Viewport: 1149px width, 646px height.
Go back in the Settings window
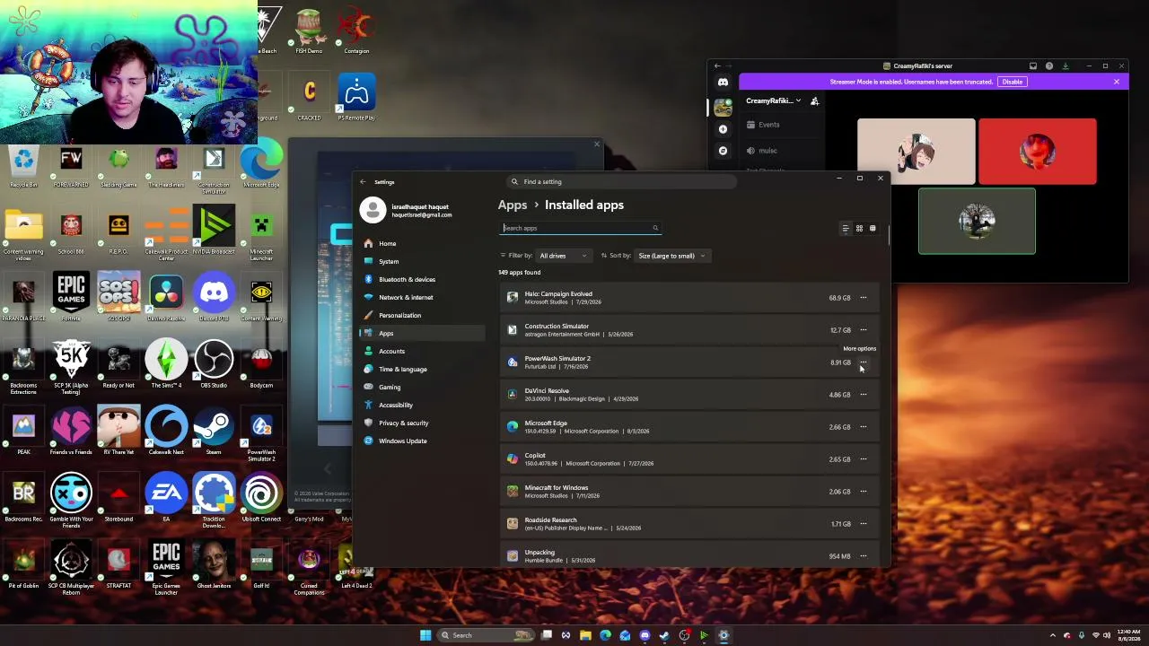[363, 182]
